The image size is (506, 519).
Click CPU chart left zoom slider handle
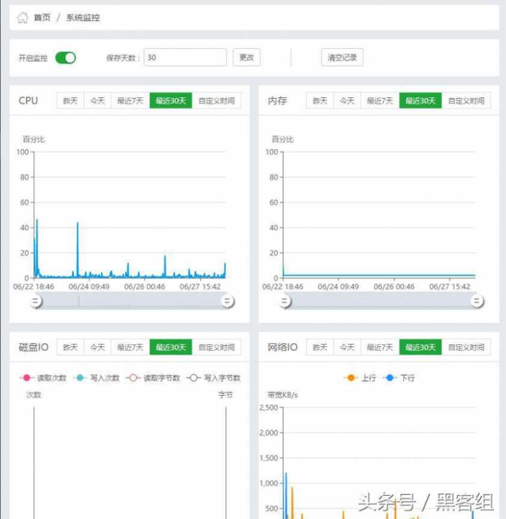coord(36,301)
